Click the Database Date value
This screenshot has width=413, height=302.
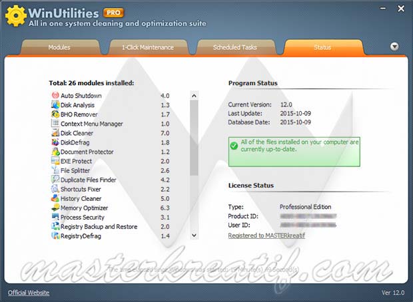pyautogui.click(x=295, y=122)
